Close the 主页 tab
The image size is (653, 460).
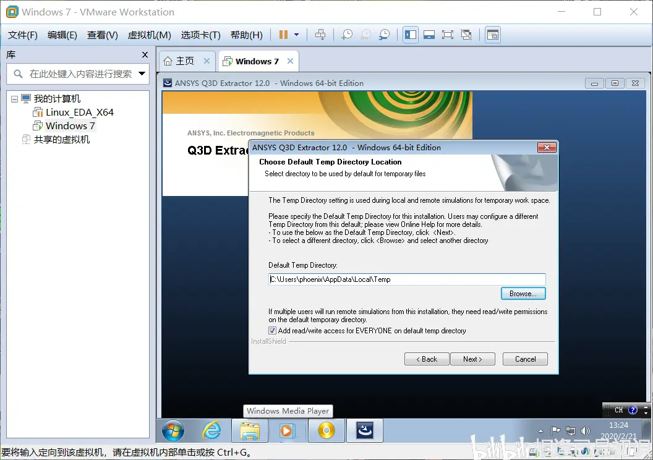click(x=207, y=61)
